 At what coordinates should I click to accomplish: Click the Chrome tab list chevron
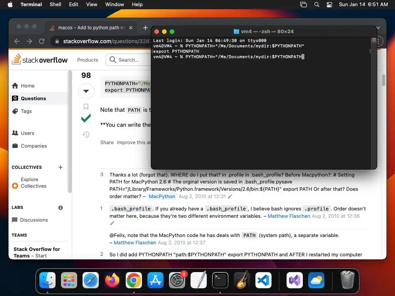(x=378, y=28)
